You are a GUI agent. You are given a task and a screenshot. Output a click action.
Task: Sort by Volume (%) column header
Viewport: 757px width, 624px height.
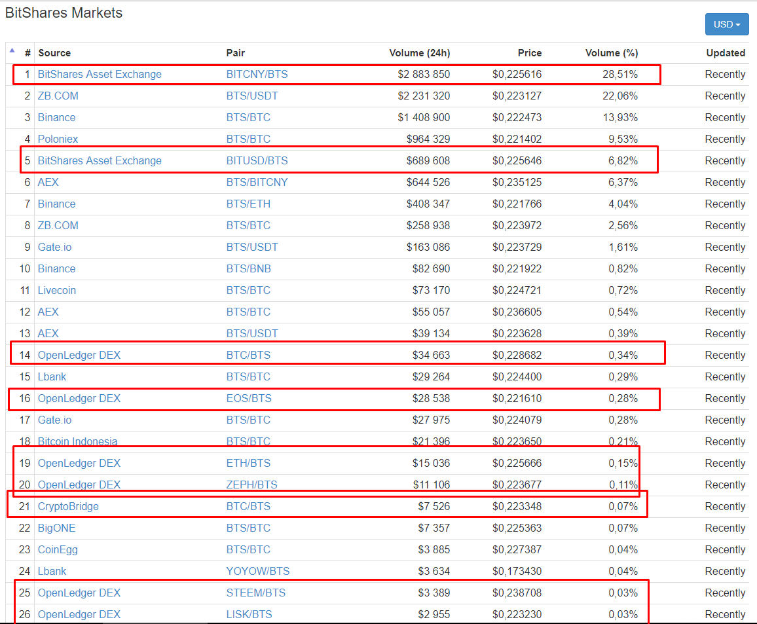point(611,53)
